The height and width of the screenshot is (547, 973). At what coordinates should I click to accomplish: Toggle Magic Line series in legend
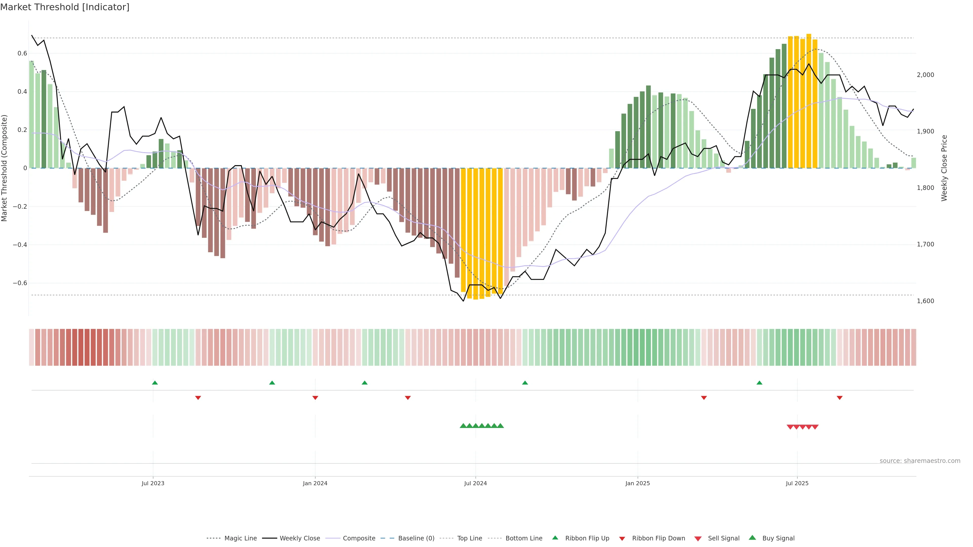click(240, 538)
